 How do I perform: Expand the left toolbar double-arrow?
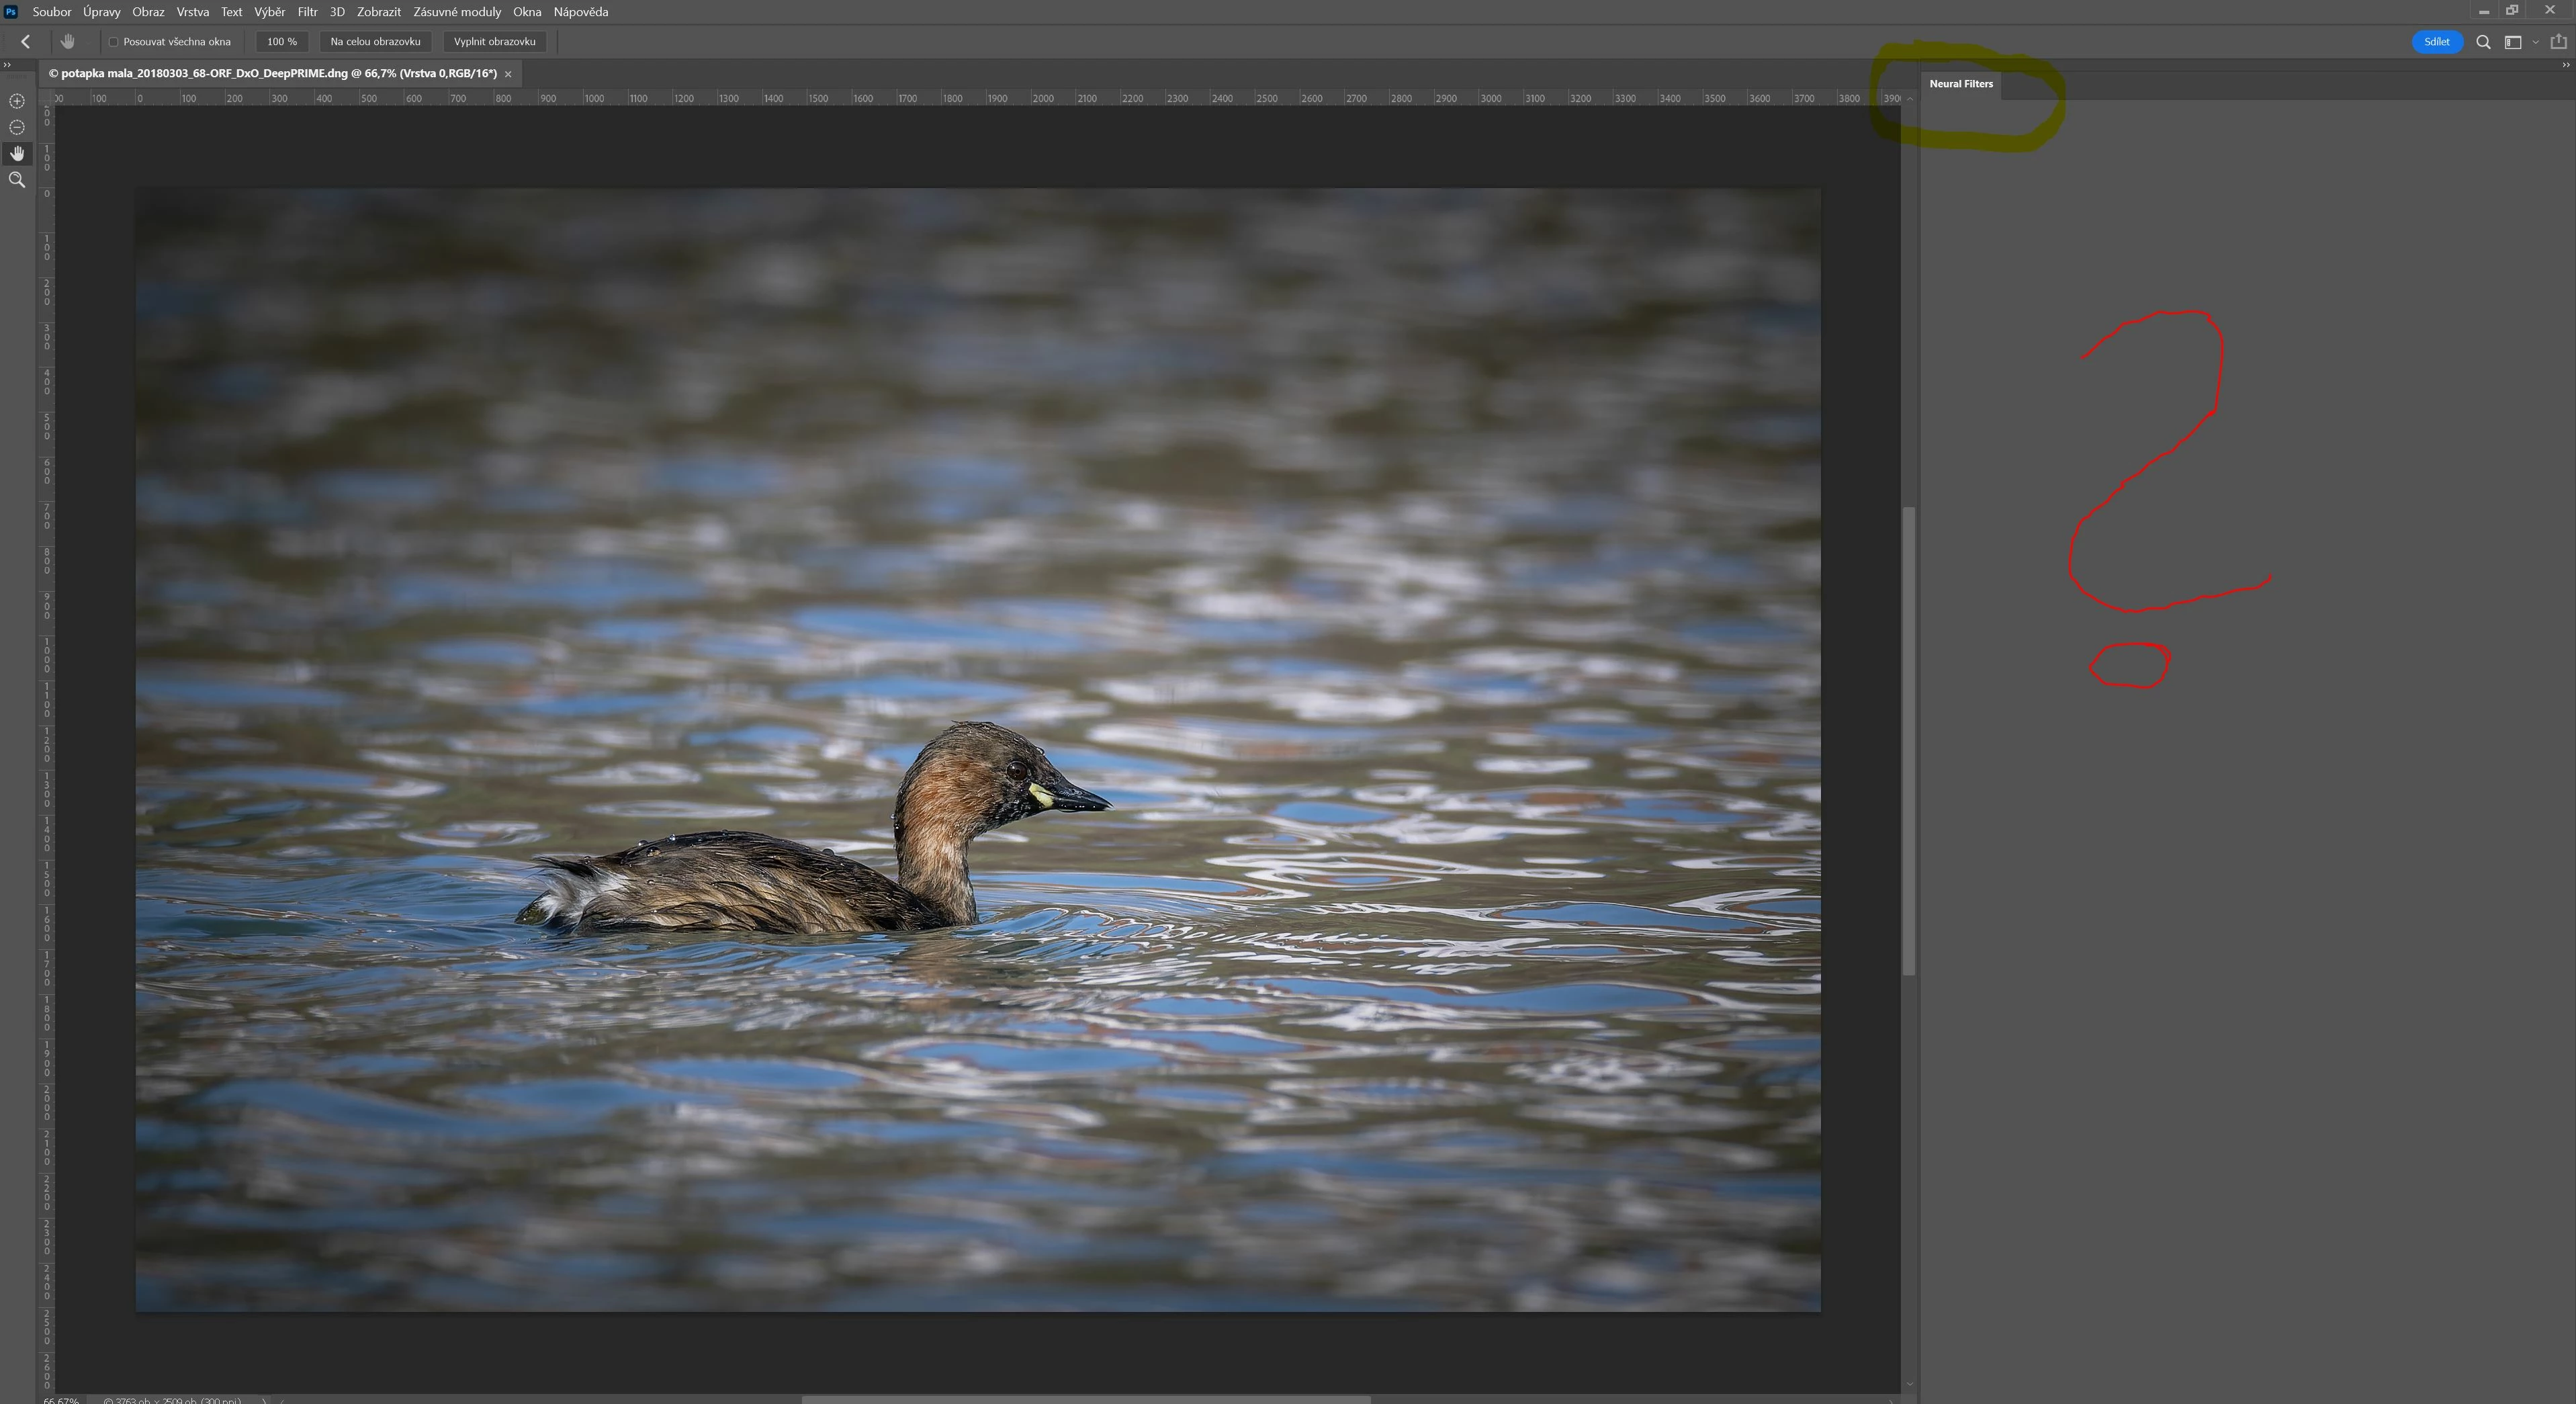click(x=7, y=65)
